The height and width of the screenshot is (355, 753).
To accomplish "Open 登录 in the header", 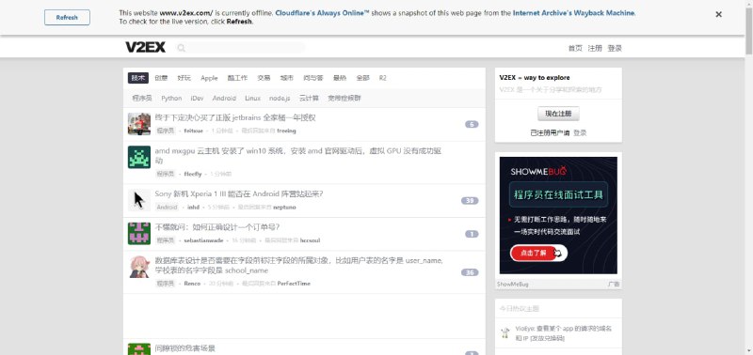I will pyautogui.click(x=615, y=48).
